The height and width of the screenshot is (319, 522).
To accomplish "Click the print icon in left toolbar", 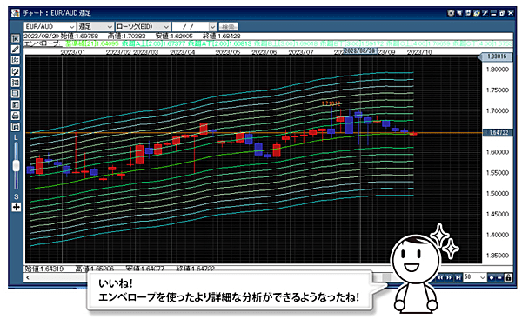I will 16,116.
